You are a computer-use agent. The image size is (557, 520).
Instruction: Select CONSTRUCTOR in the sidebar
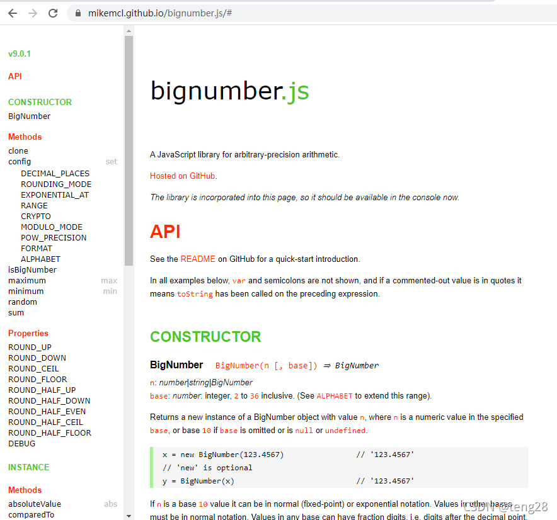click(x=40, y=102)
